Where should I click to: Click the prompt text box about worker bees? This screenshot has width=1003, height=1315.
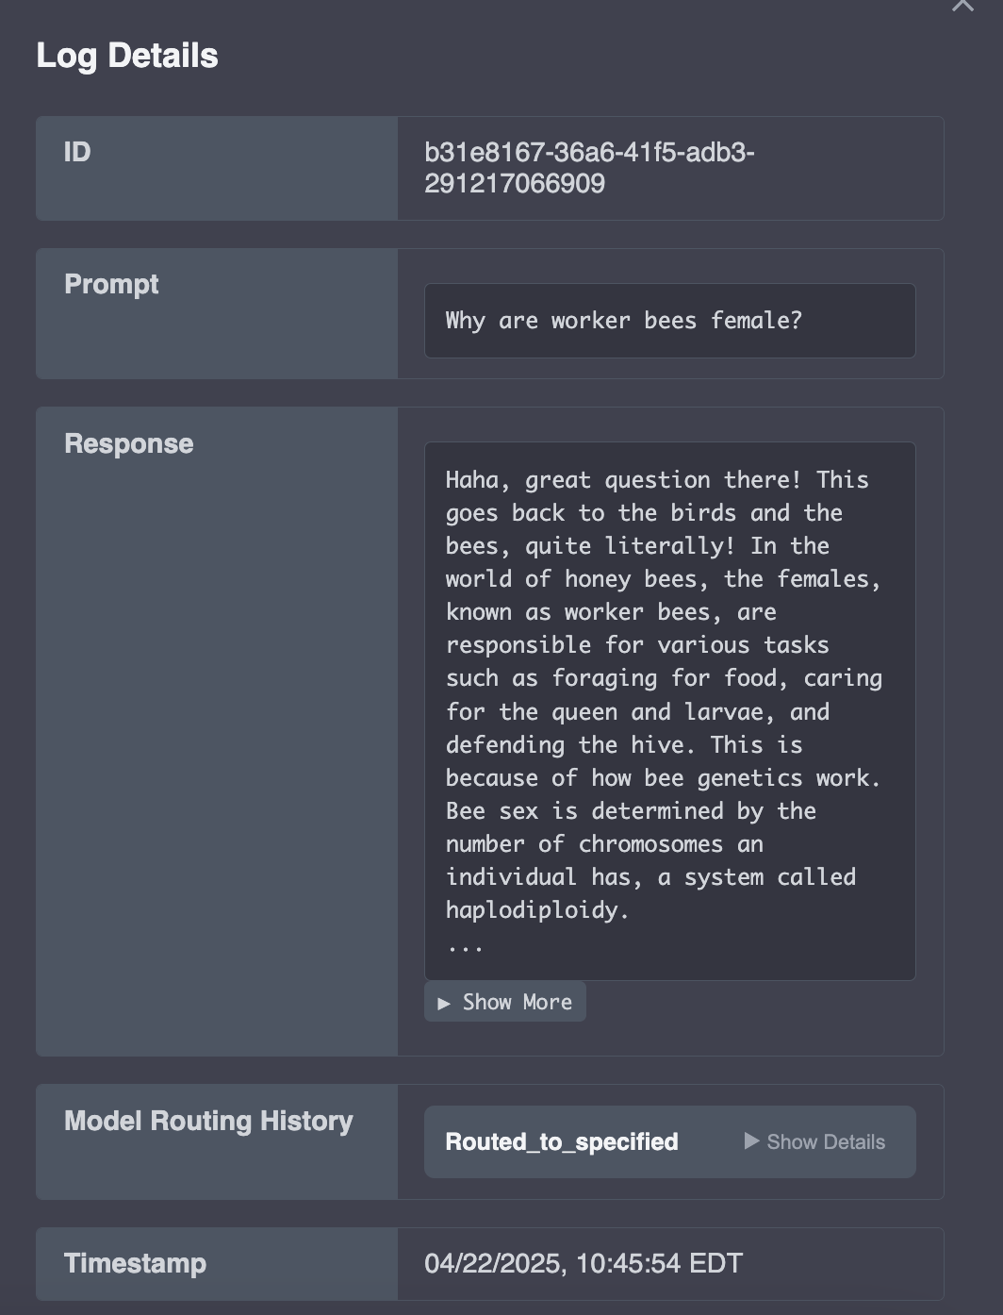pos(670,321)
